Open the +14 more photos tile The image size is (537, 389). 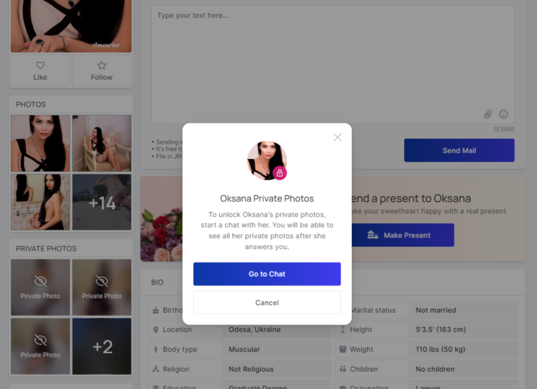[x=102, y=203]
